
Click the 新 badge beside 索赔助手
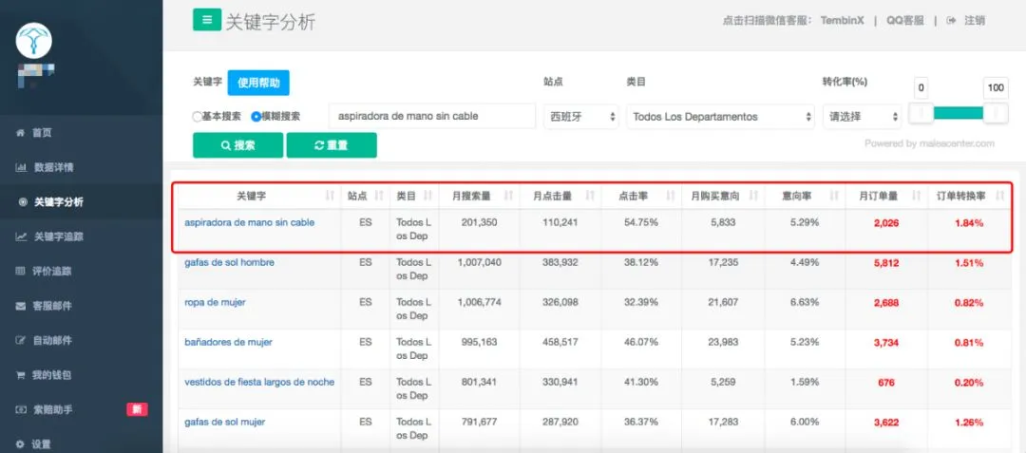pyautogui.click(x=137, y=410)
